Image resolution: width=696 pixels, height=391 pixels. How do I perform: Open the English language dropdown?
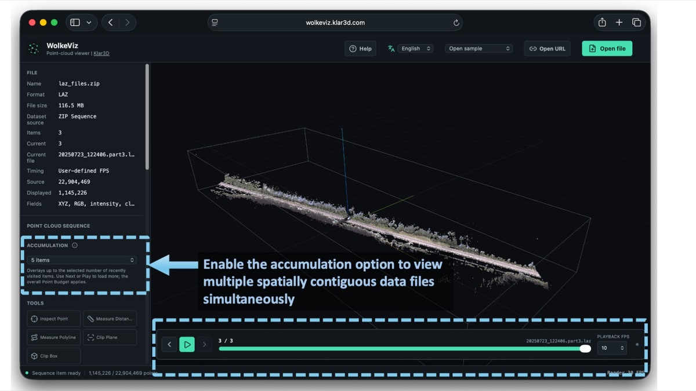pyautogui.click(x=416, y=49)
